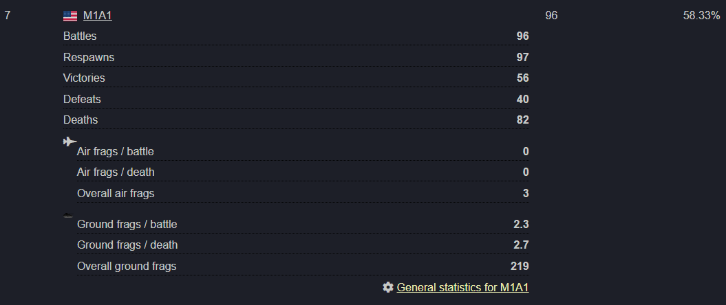Click Air frags / death row

(x=303, y=172)
